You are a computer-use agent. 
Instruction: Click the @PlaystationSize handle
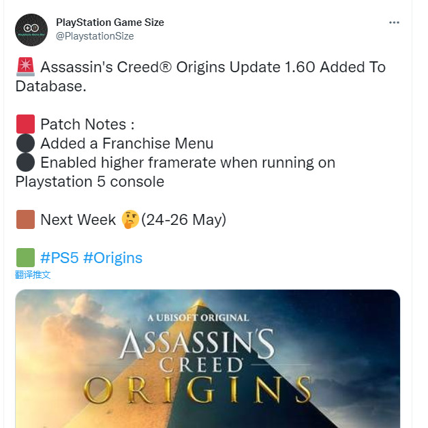tap(95, 36)
